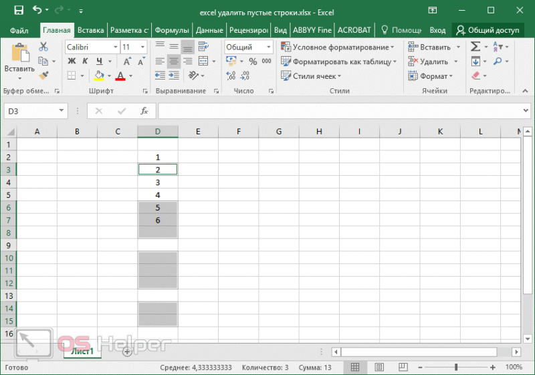Viewport: 535px width, 375px height.
Task: Toggle Italic formatting (К)
Action: tap(85, 61)
